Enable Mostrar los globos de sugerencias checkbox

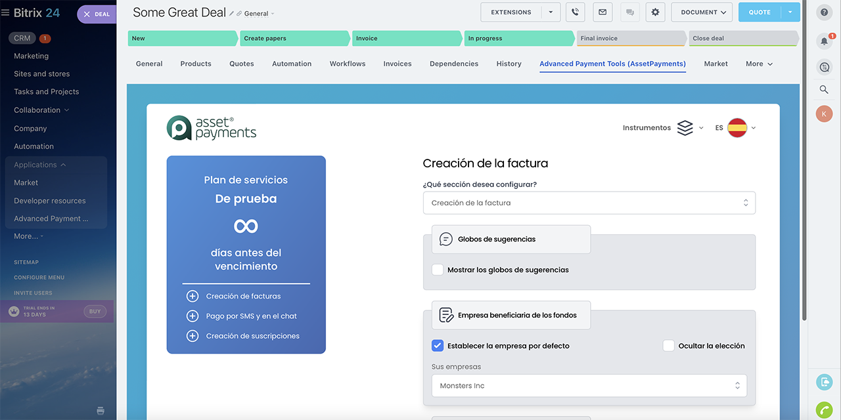tap(438, 270)
